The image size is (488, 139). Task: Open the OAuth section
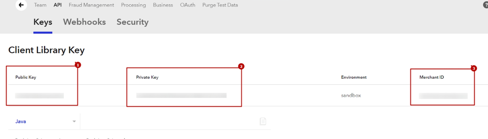click(x=187, y=5)
